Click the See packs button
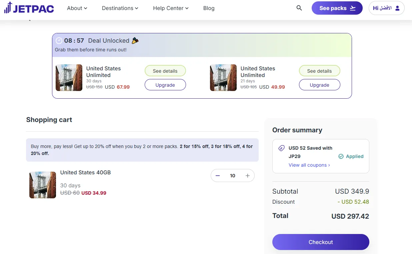 tap(337, 8)
